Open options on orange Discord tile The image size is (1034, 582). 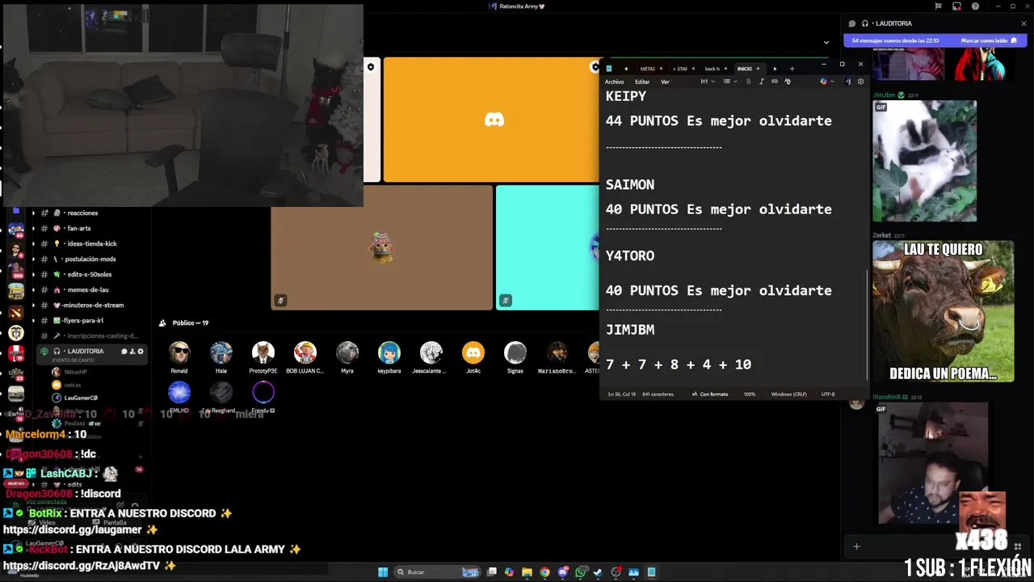pos(596,67)
